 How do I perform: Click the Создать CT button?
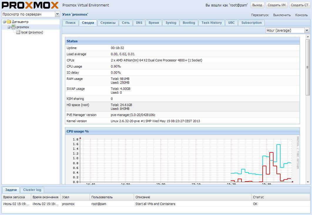click(x=299, y=5)
